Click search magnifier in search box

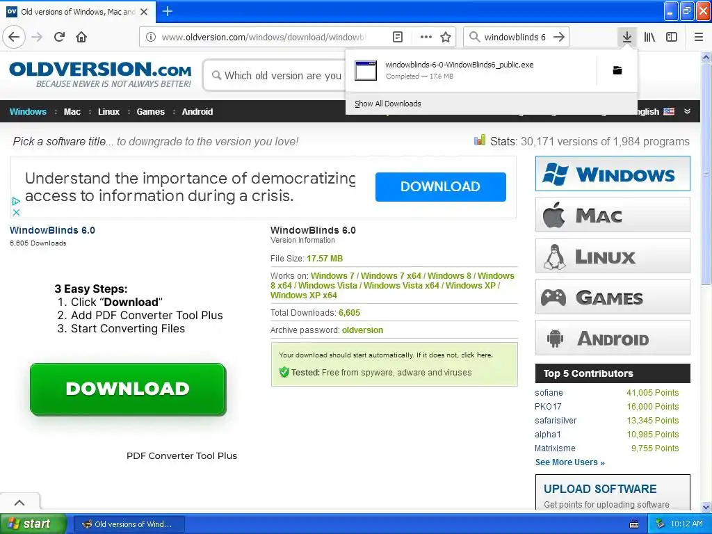(x=474, y=37)
